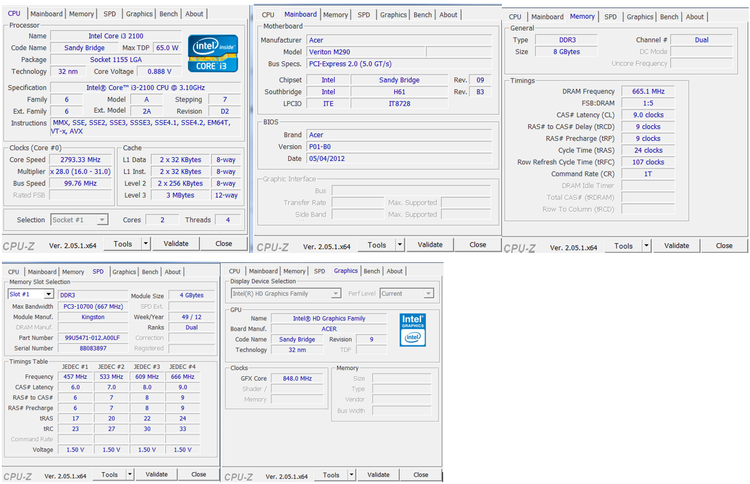
Task: Click Close button in the Mainboard window
Action: click(x=478, y=245)
